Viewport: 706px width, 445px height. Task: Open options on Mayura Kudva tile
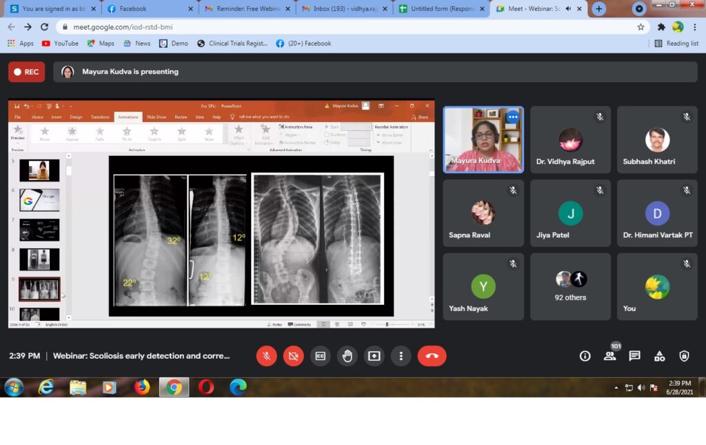point(513,117)
